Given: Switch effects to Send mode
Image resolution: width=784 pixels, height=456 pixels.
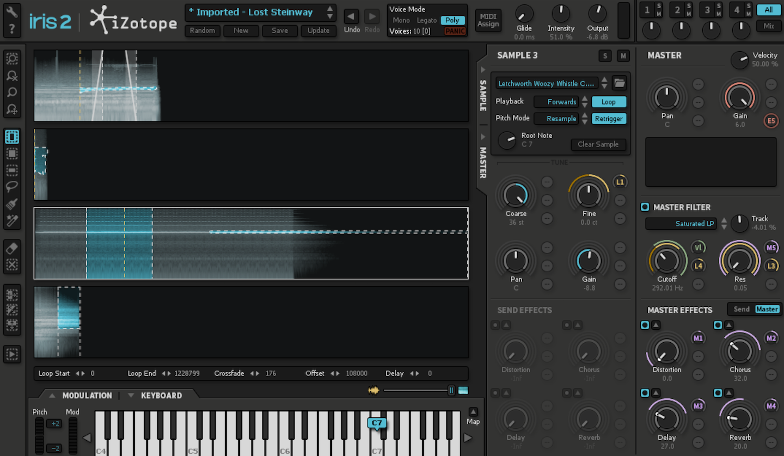Looking at the screenshot, I should click(x=742, y=309).
